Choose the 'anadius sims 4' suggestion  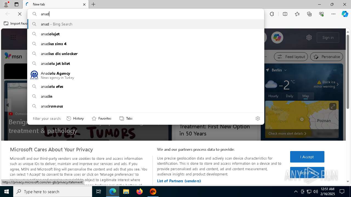click(146, 44)
